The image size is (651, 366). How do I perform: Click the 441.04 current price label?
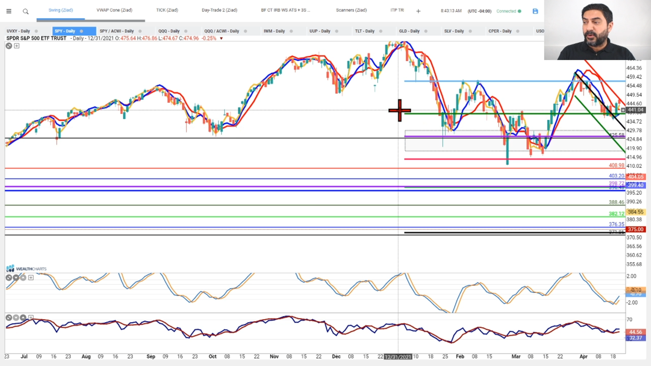point(635,110)
